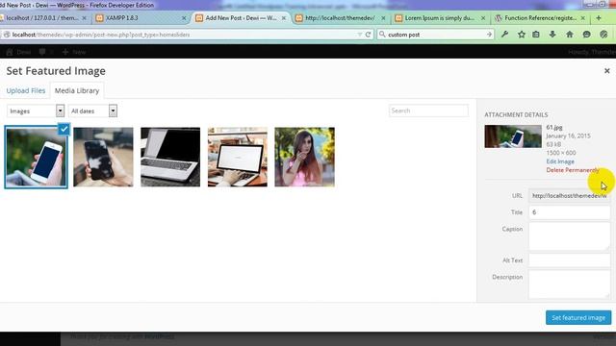Open the downloads arrow icon
Screen dimensions: 616x346
[x=552, y=35]
